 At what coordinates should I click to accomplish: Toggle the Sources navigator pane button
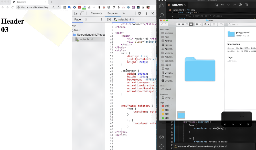(x=109, y=19)
